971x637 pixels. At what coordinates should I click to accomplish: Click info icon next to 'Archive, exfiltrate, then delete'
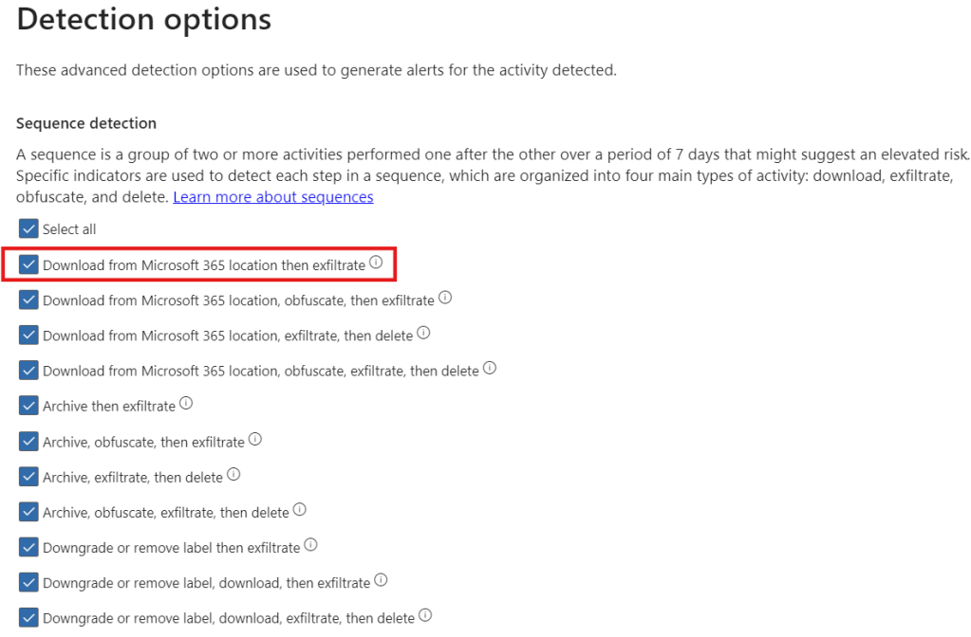233,475
